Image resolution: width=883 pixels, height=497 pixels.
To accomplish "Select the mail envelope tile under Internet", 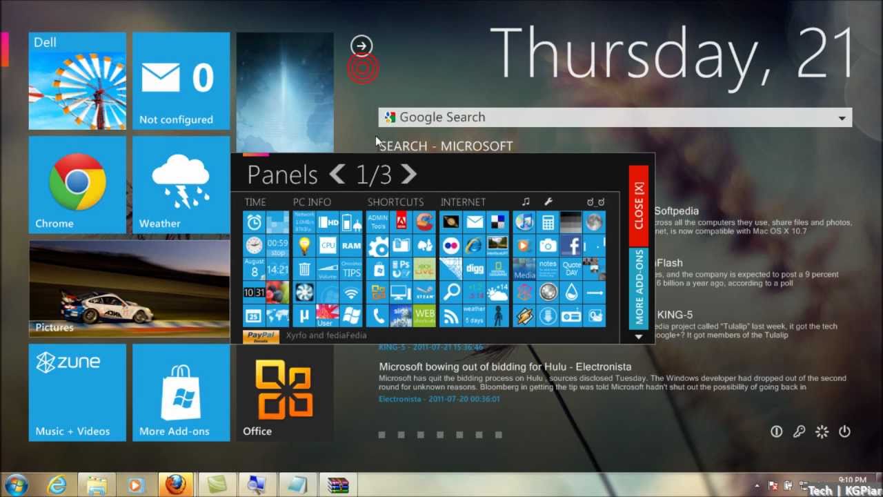I will click(475, 222).
